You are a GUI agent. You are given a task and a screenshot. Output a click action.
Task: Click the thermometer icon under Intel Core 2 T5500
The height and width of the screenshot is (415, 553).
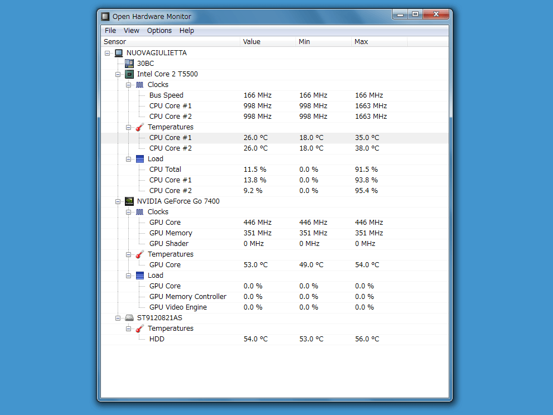point(140,127)
